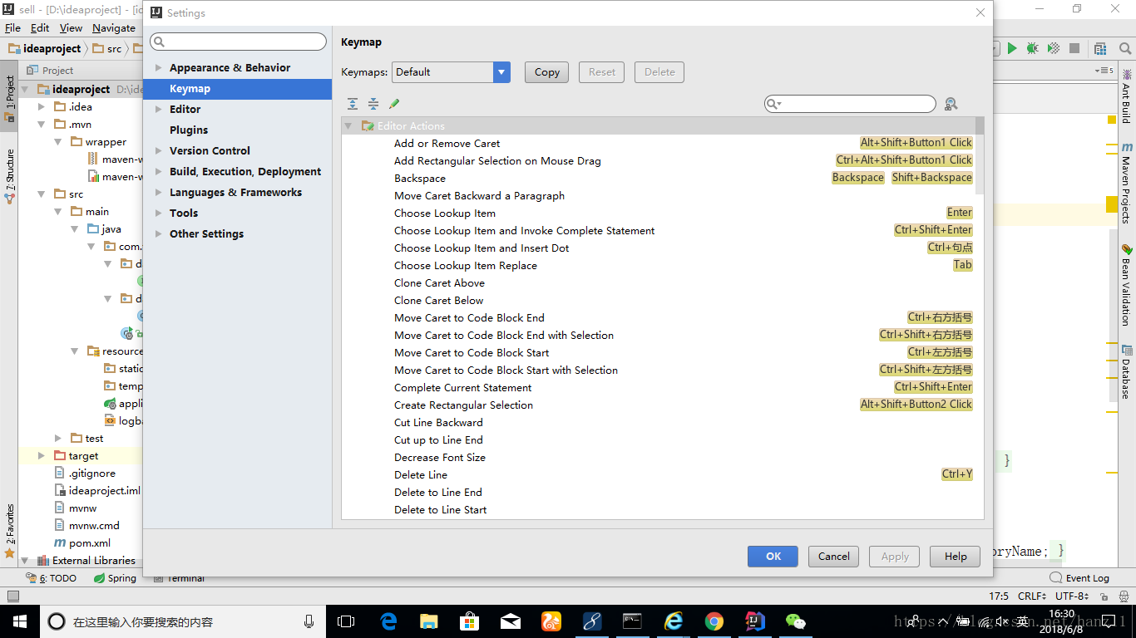This screenshot has height=638, width=1136.
Task: Open Ant Build side panel
Action: point(1127,97)
